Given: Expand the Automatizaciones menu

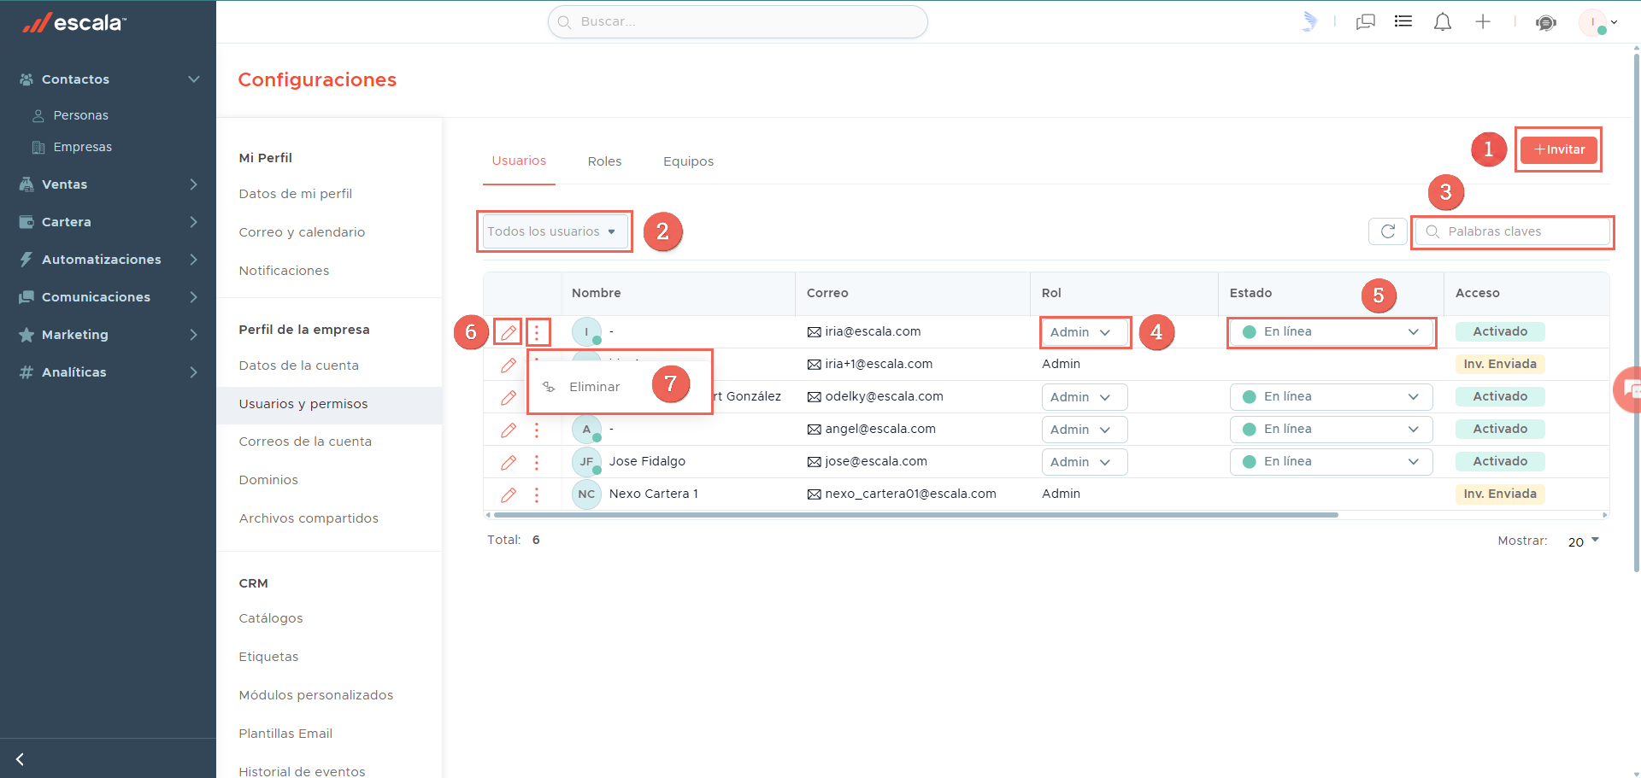Looking at the screenshot, I should (194, 260).
